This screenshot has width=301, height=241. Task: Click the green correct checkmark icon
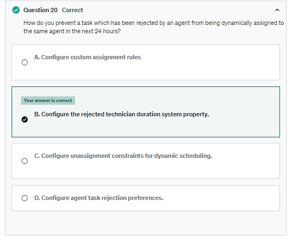[x=16, y=10]
